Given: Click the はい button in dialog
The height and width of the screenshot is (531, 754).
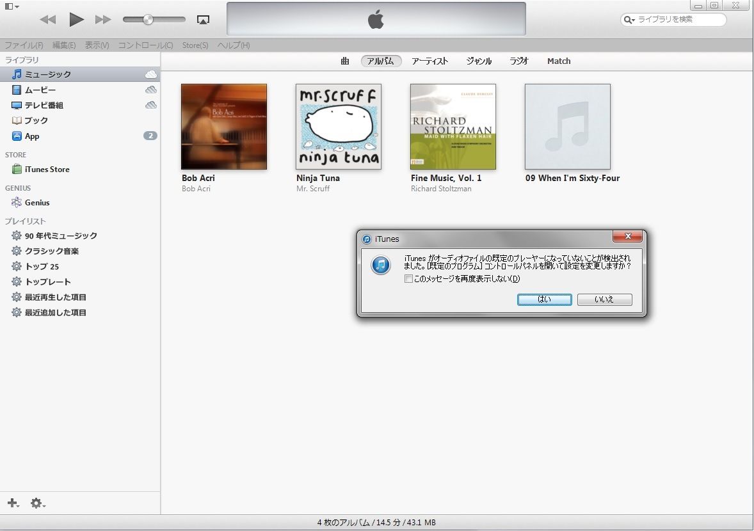Looking at the screenshot, I should (544, 299).
